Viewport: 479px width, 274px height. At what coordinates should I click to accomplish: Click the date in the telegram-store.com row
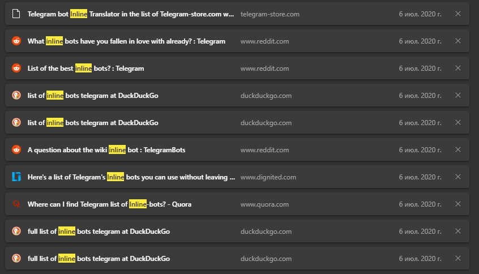pyautogui.click(x=420, y=14)
